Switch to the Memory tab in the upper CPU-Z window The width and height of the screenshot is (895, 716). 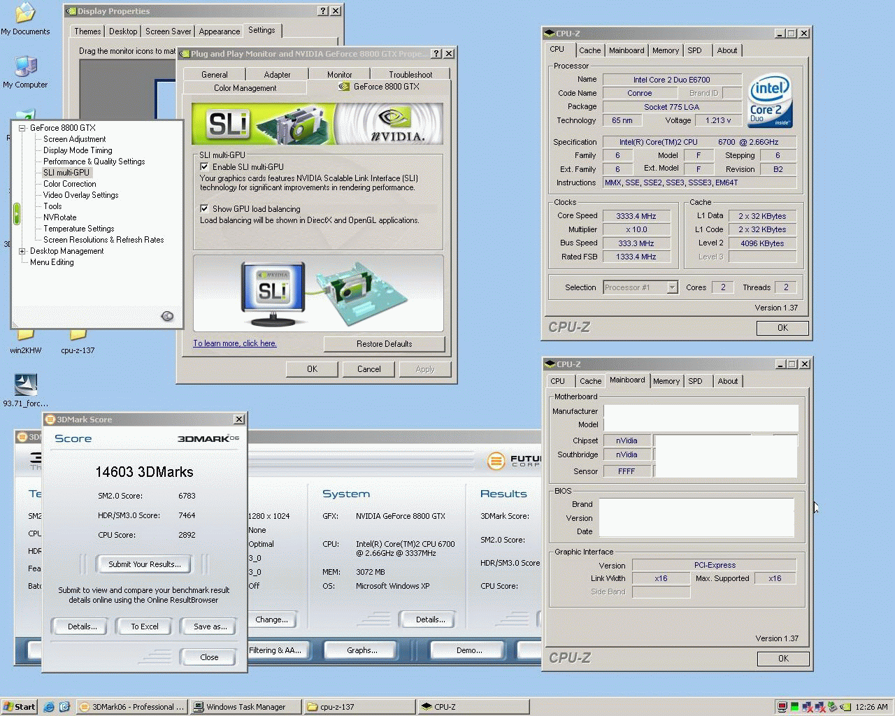[x=665, y=50]
